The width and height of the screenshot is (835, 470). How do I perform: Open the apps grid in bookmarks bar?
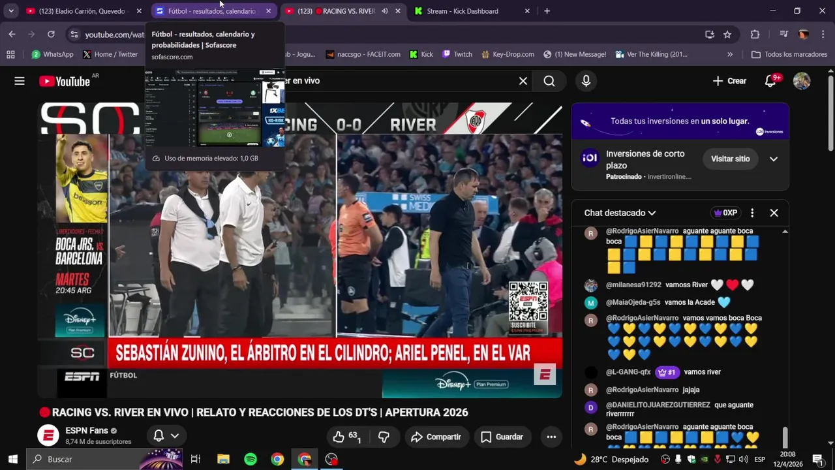[x=10, y=54]
